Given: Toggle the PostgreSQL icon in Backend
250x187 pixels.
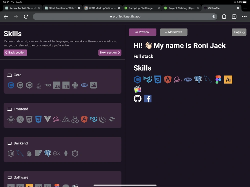Looking at the screenshot, I should point(47,153).
